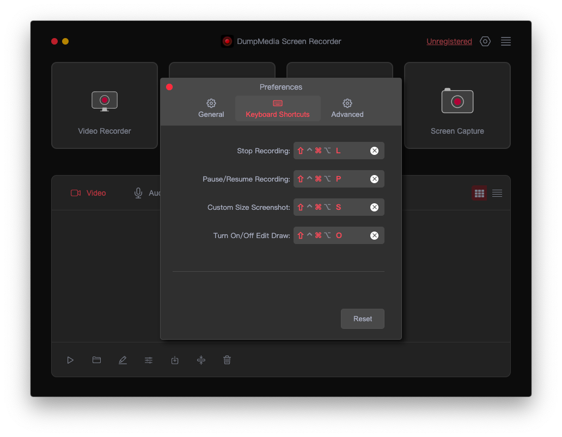562x437 pixels.
Task: Click the Custom Size Screenshot shortcut field
Action: pyautogui.click(x=339, y=207)
